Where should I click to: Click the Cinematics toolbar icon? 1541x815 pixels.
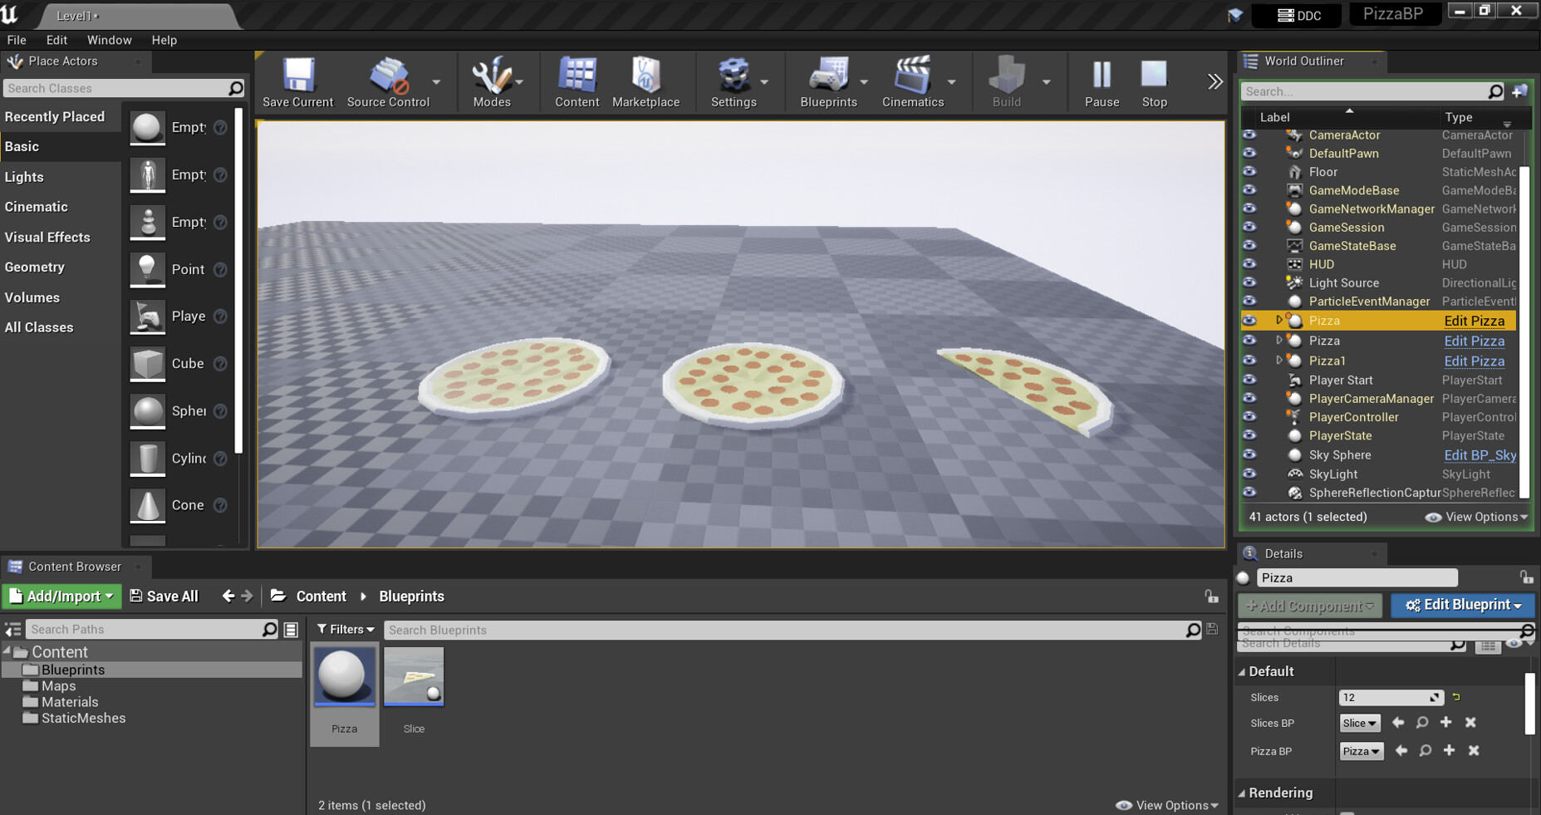(x=914, y=81)
